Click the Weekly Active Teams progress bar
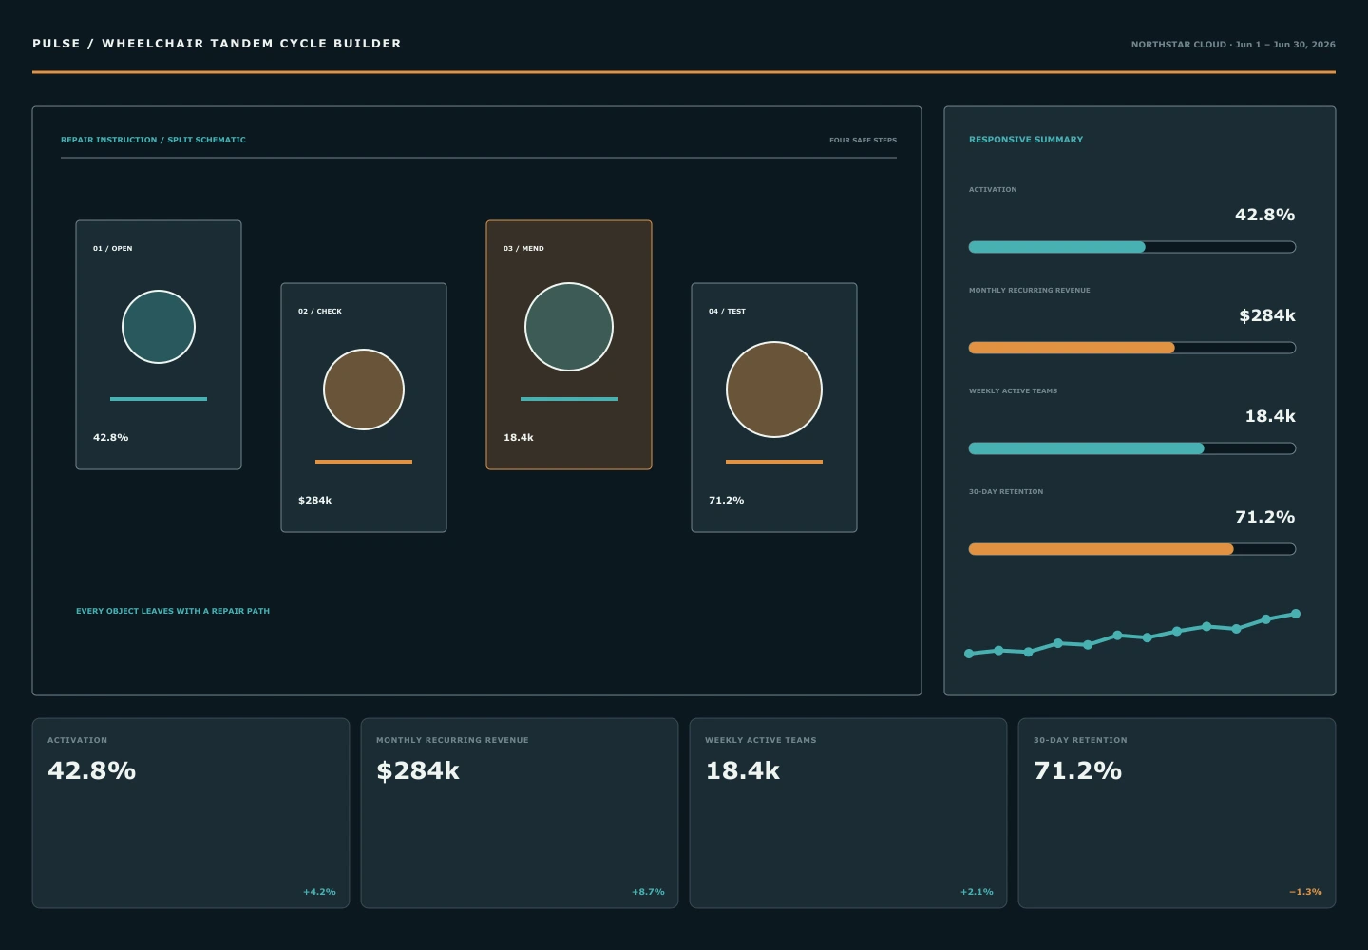The height and width of the screenshot is (950, 1368). pyautogui.click(x=1132, y=448)
